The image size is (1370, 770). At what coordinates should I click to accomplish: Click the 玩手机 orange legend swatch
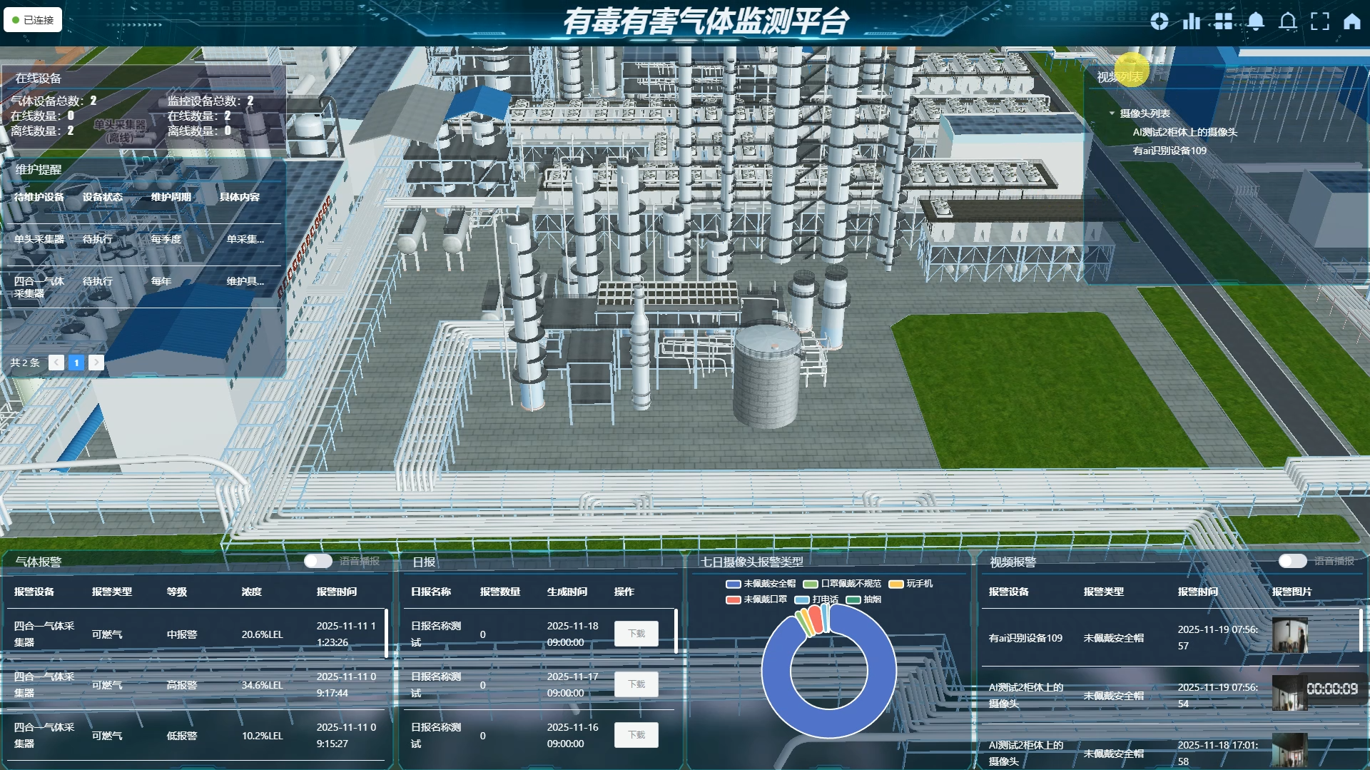pyautogui.click(x=896, y=584)
